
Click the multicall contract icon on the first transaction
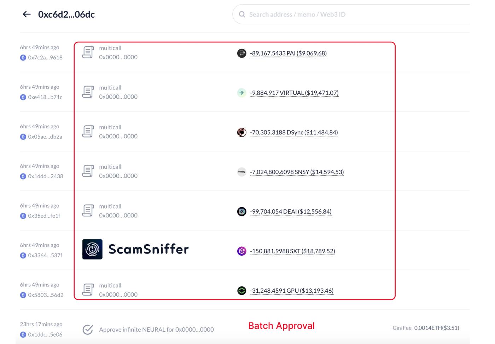tap(88, 53)
